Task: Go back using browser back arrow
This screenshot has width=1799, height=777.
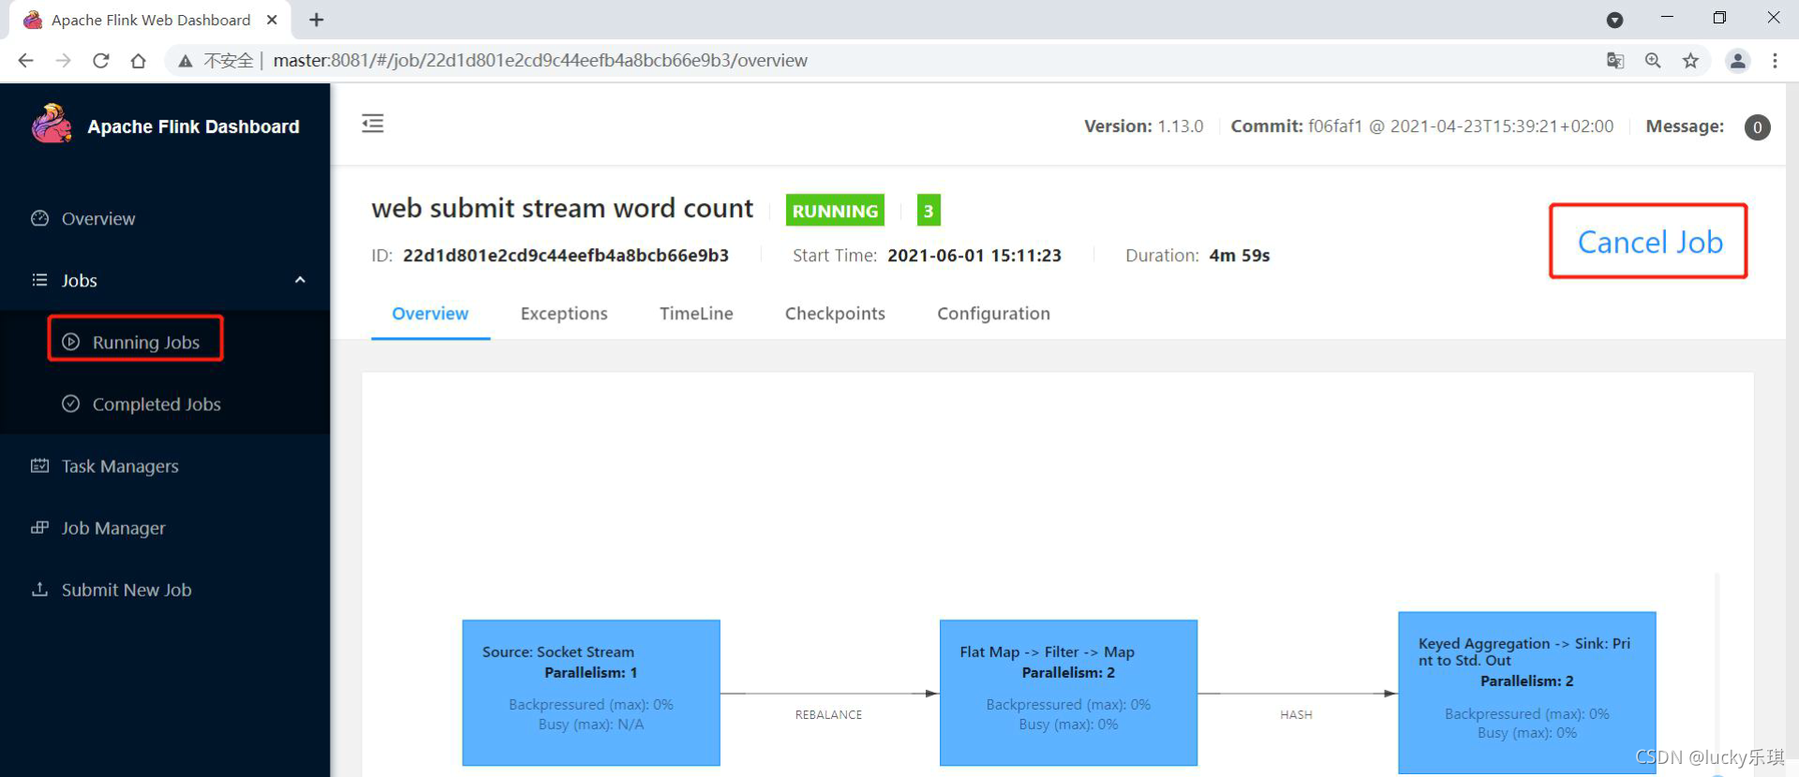Action: 25,61
